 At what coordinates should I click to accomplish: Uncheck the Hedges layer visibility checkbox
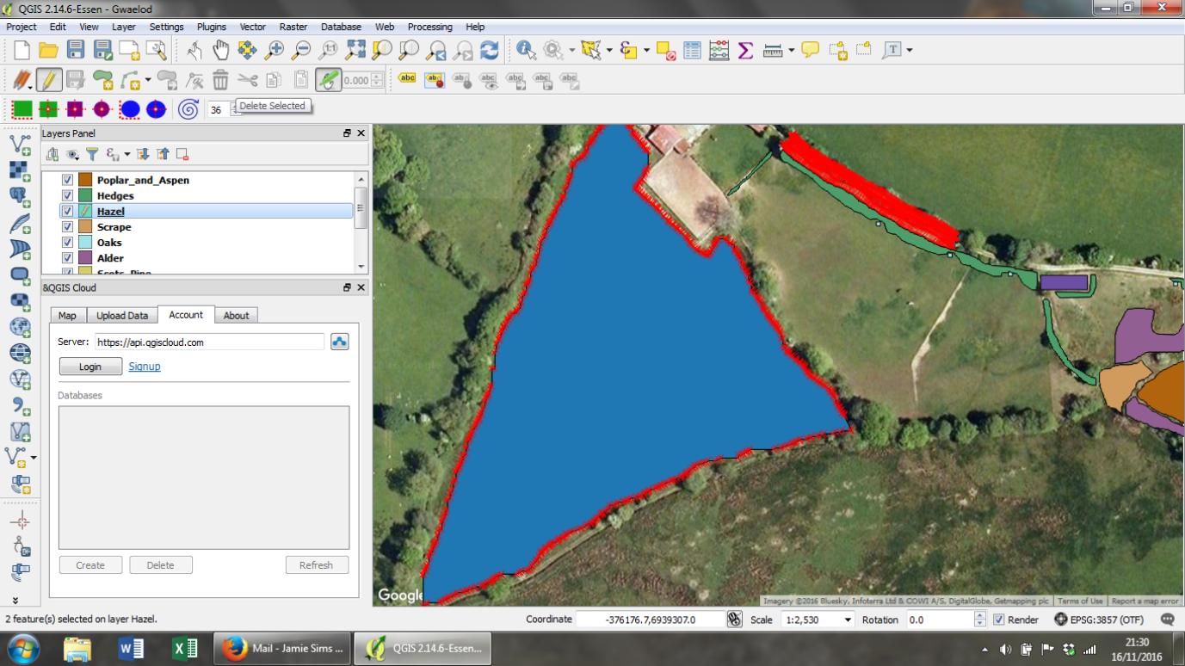tap(66, 195)
